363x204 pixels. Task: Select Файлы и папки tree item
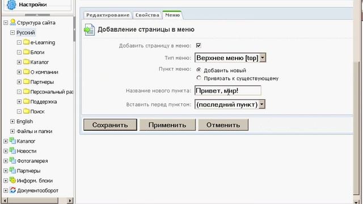[x=34, y=131]
